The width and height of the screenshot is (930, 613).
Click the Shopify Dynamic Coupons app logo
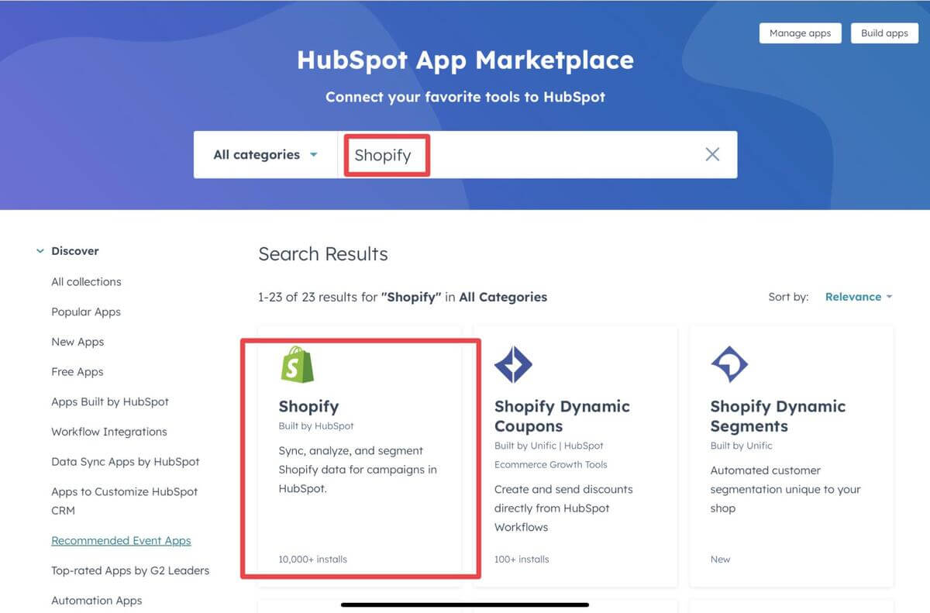pos(513,364)
